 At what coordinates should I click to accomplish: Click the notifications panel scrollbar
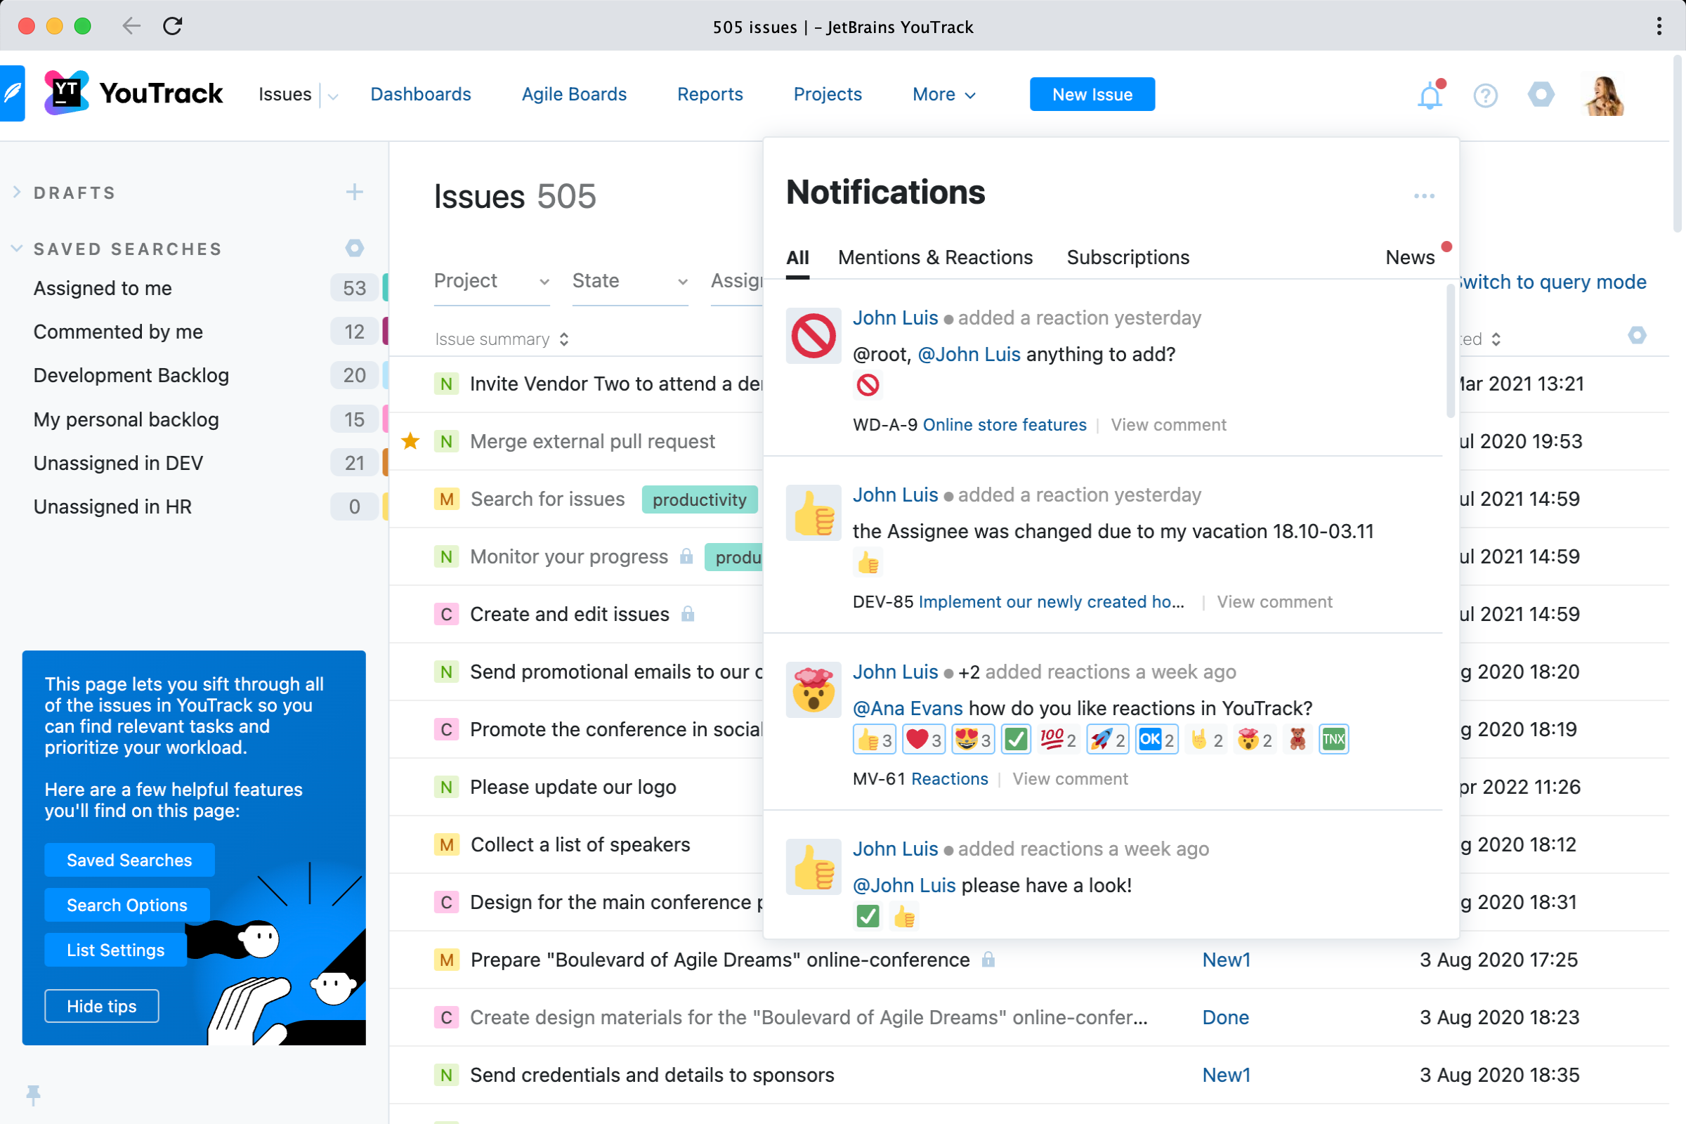tap(1449, 351)
